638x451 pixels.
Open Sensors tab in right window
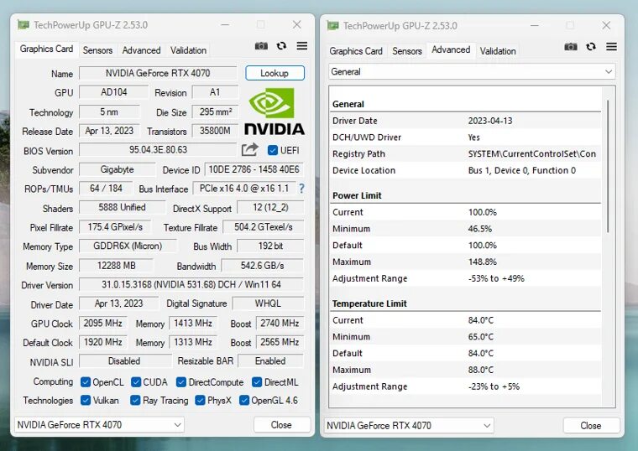tap(407, 51)
